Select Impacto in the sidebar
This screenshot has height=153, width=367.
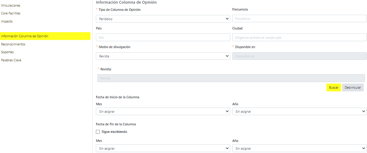click(x=7, y=21)
